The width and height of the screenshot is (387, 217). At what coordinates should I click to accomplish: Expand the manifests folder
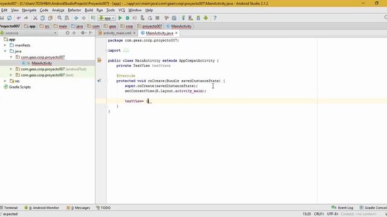coord(5,45)
